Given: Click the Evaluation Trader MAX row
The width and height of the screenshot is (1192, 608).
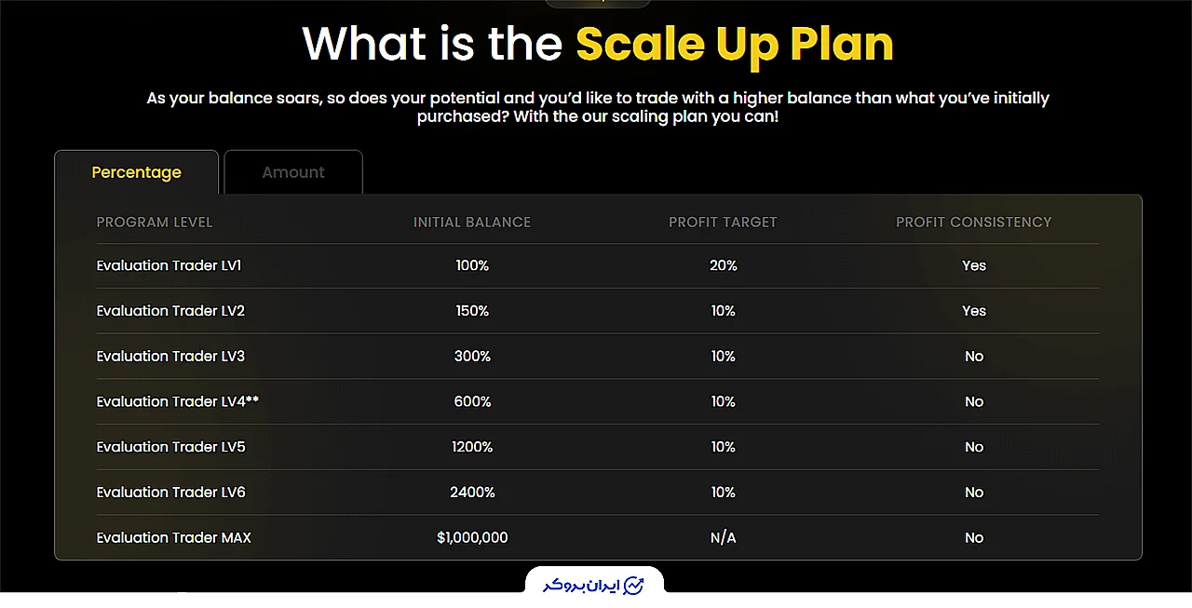Looking at the screenshot, I should click(x=598, y=538).
